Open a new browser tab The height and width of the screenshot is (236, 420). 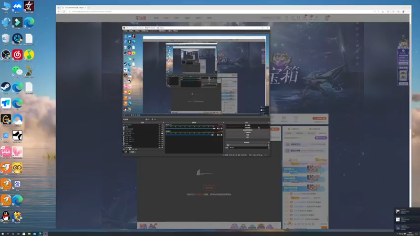click(89, 7)
